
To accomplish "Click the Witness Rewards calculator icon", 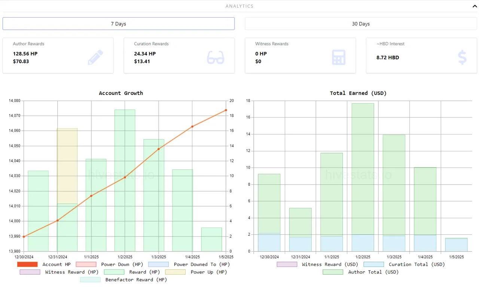I will (339, 58).
